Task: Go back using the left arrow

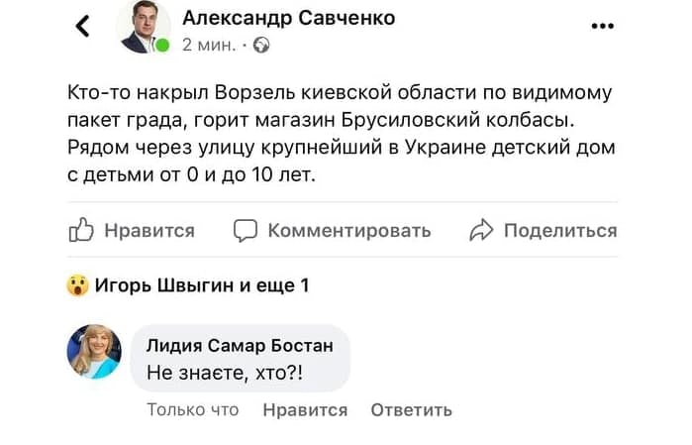Action: [83, 27]
